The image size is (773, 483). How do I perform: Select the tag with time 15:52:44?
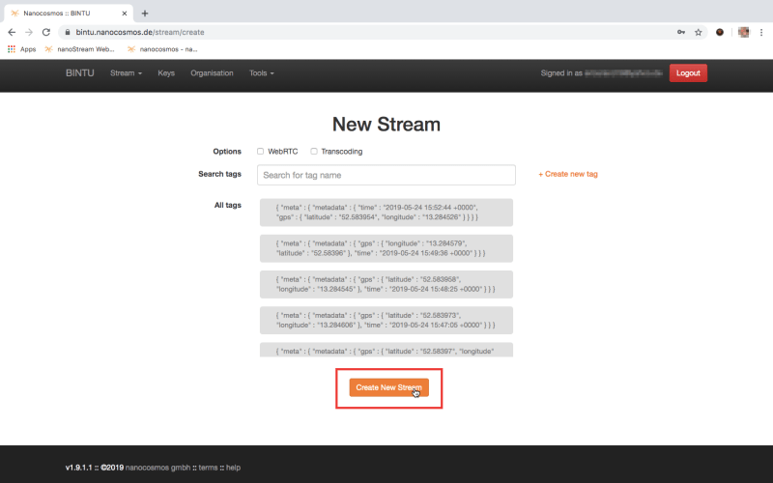(386, 213)
